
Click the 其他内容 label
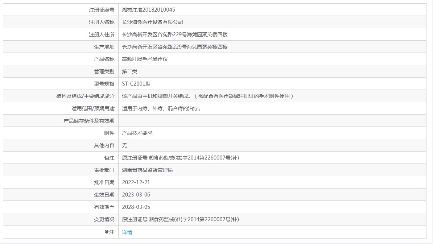point(104,145)
